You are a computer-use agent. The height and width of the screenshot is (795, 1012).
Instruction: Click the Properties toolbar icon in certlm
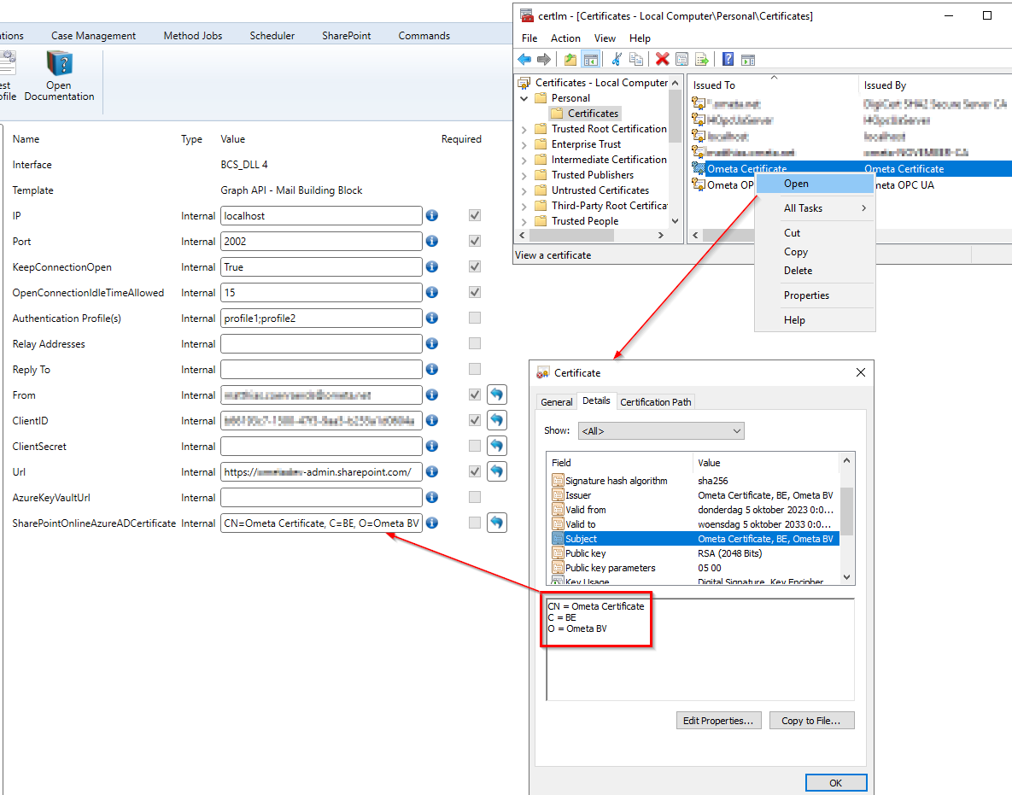tap(681, 60)
